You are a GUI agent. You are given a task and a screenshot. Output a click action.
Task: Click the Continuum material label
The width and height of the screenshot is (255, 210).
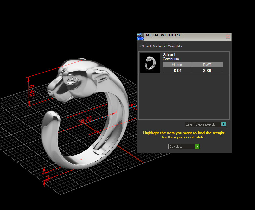[171, 59]
